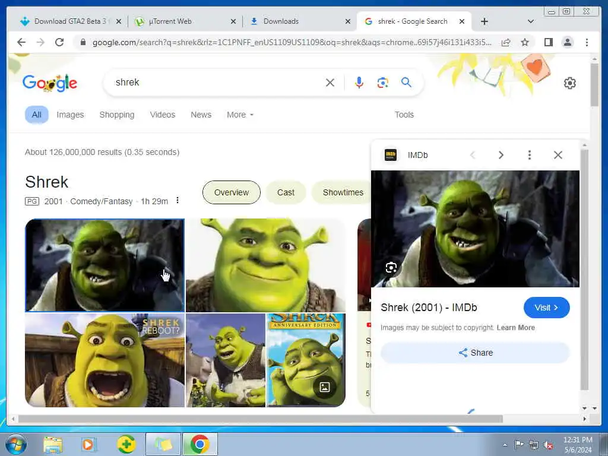The height and width of the screenshot is (456, 608).
Task: Open the clock showing 12:31 PM
Action: (578, 444)
